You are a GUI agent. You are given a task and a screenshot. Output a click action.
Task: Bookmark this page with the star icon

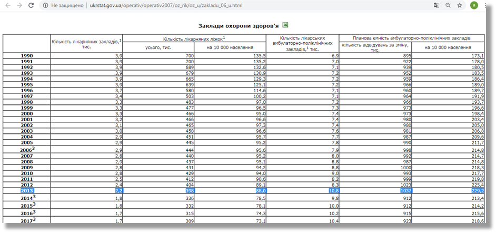click(460, 5)
